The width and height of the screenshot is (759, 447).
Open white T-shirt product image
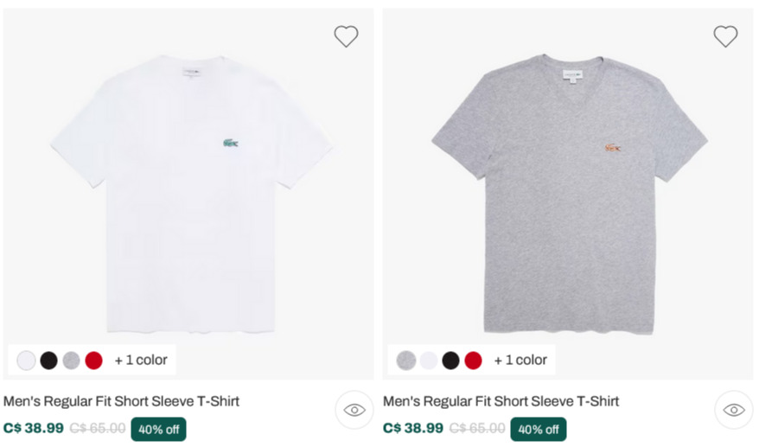point(191,194)
